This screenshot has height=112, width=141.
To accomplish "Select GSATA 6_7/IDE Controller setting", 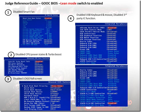I will point(99,94).
